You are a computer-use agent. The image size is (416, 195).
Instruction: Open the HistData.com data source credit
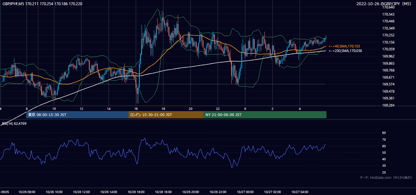click(x=386, y=177)
